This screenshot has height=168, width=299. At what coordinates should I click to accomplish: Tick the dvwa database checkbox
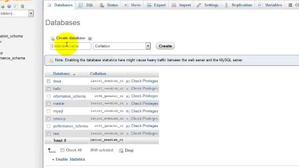pos(49,81)
